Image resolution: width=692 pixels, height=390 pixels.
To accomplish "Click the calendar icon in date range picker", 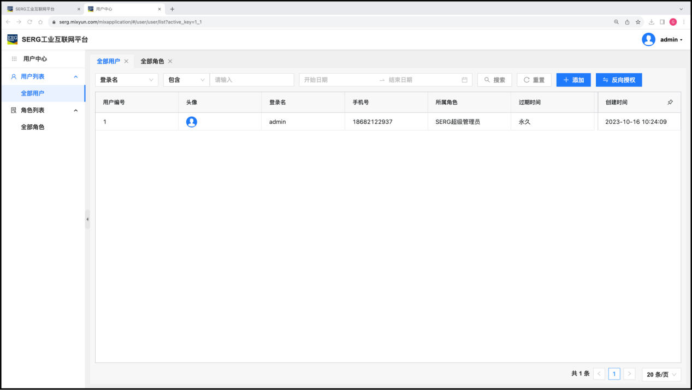I will point(464,80).
